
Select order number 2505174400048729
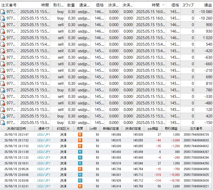196,134
